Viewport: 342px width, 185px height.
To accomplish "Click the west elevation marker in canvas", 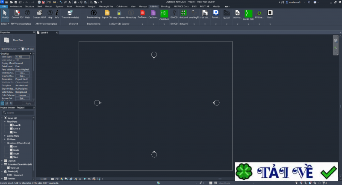I will pos(97,103).
